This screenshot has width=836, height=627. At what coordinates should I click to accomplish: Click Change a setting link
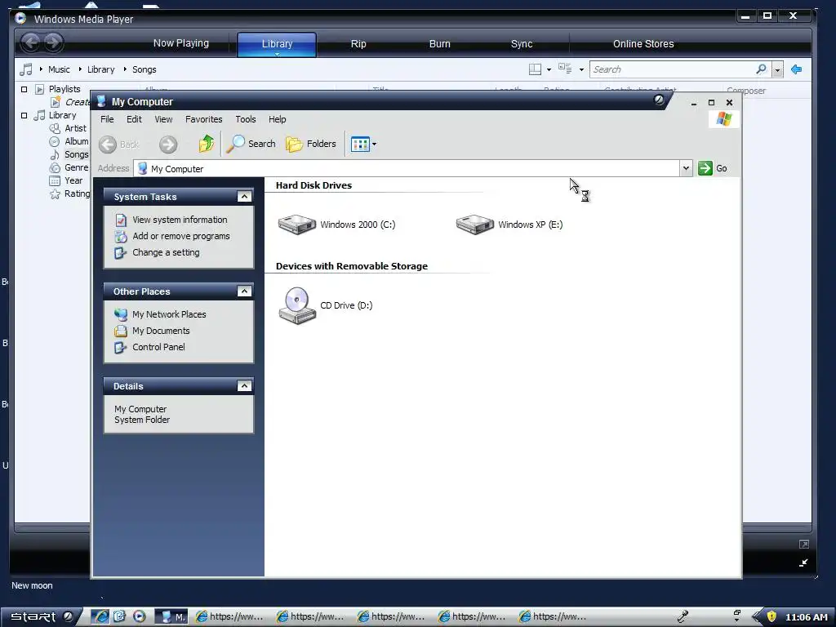click(166, 253)
